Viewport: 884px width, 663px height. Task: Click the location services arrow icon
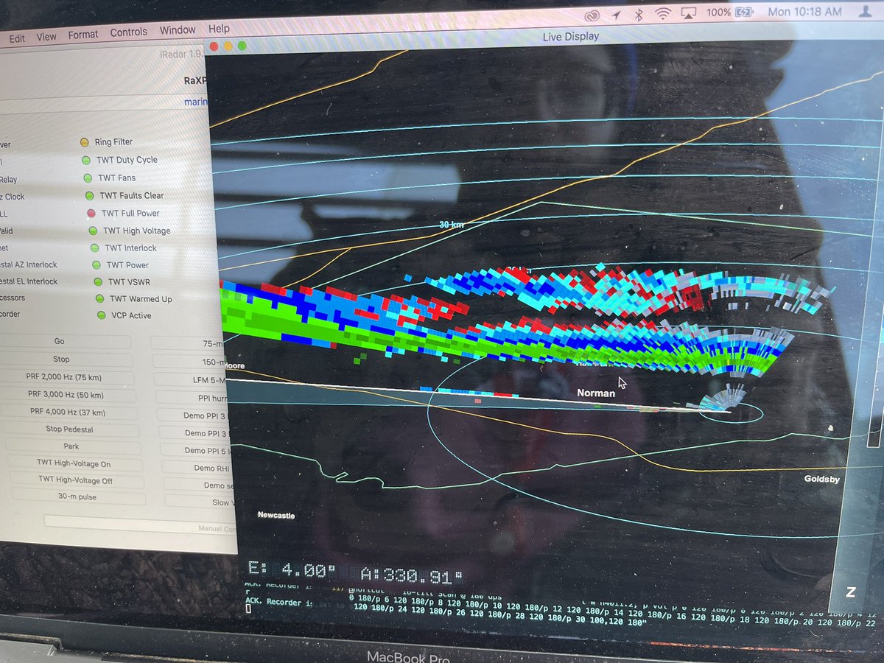pos(617,14)
